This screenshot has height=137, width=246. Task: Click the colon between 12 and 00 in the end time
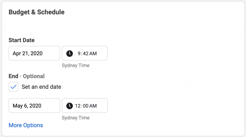pyautogui.click(x=82, y=106)
